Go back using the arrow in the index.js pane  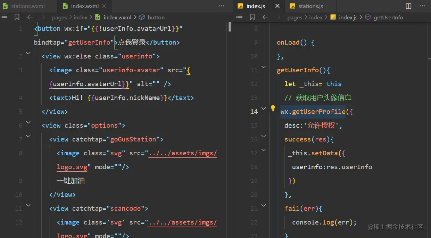pyautogui.click(x=265, y=17)
